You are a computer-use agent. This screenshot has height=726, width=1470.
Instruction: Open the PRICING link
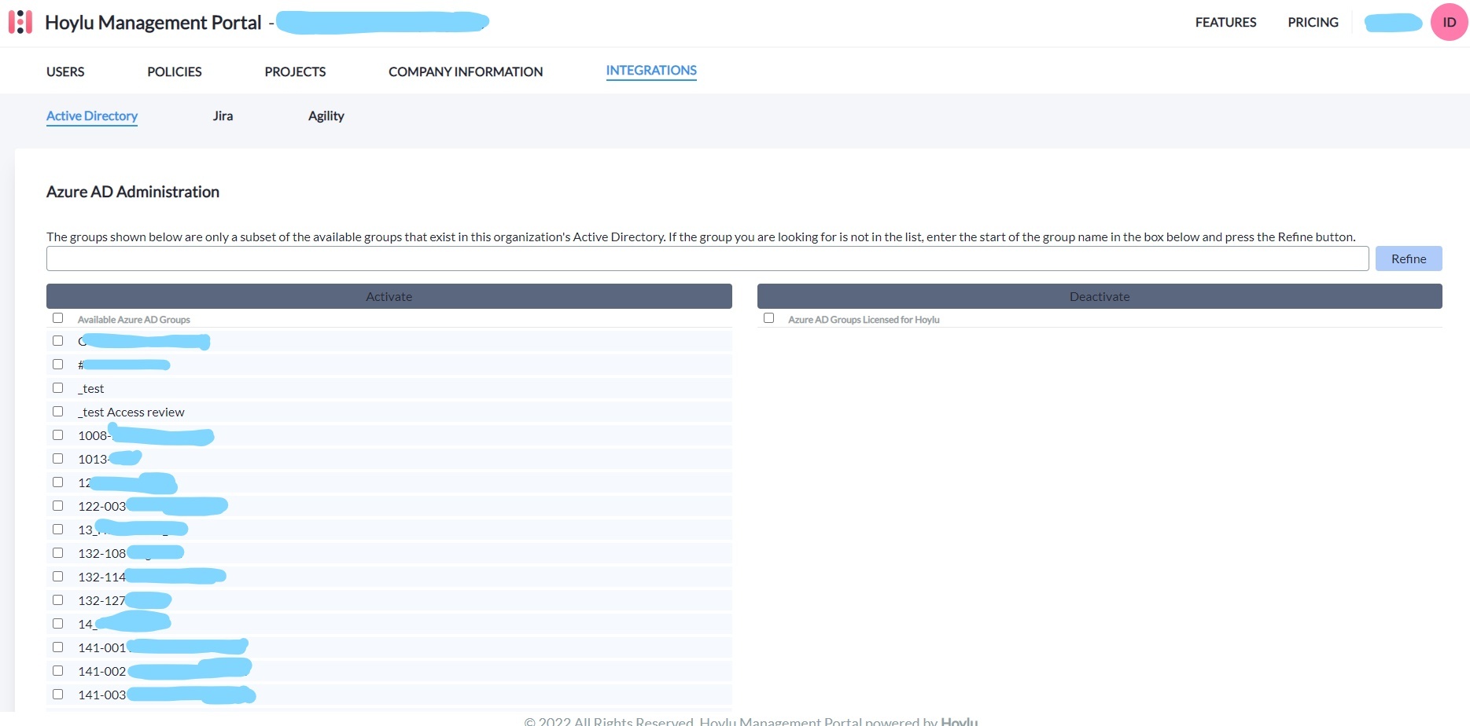[x=1313, y=23]
